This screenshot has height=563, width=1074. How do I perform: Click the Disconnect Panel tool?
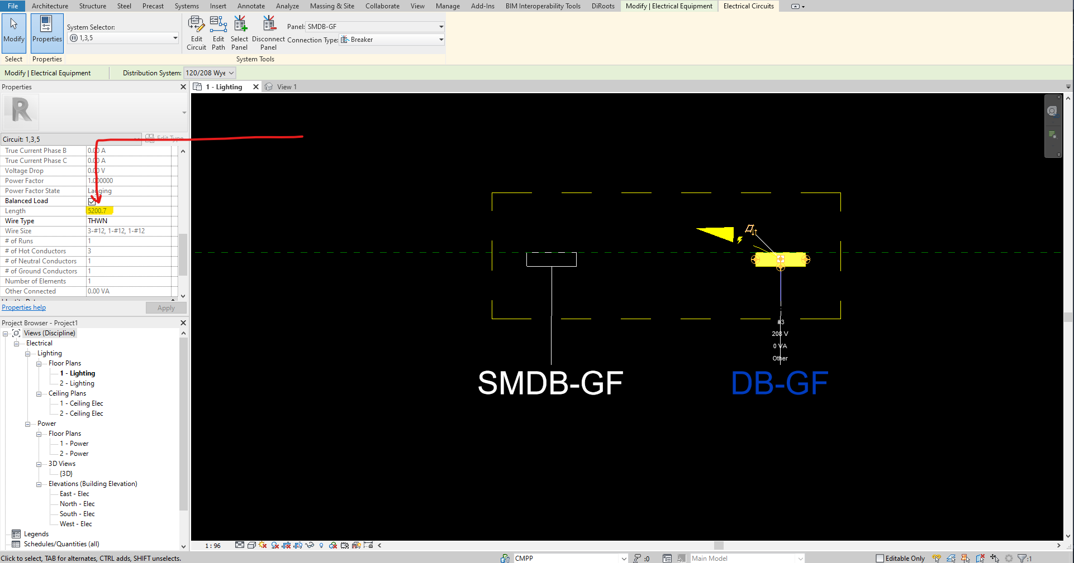[x=268, y=33]
